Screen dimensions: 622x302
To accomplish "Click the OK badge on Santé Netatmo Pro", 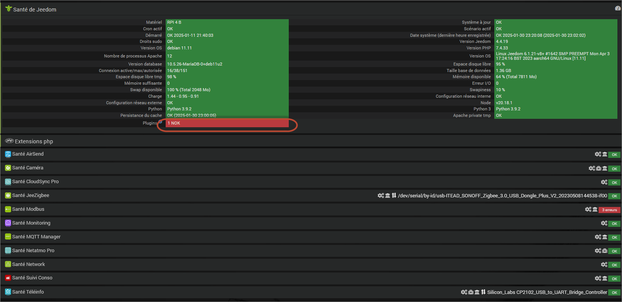I will (x=614, y=251).
